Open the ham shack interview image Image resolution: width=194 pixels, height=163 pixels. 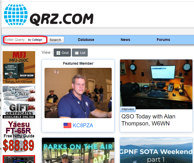click(x=156, y=84)
